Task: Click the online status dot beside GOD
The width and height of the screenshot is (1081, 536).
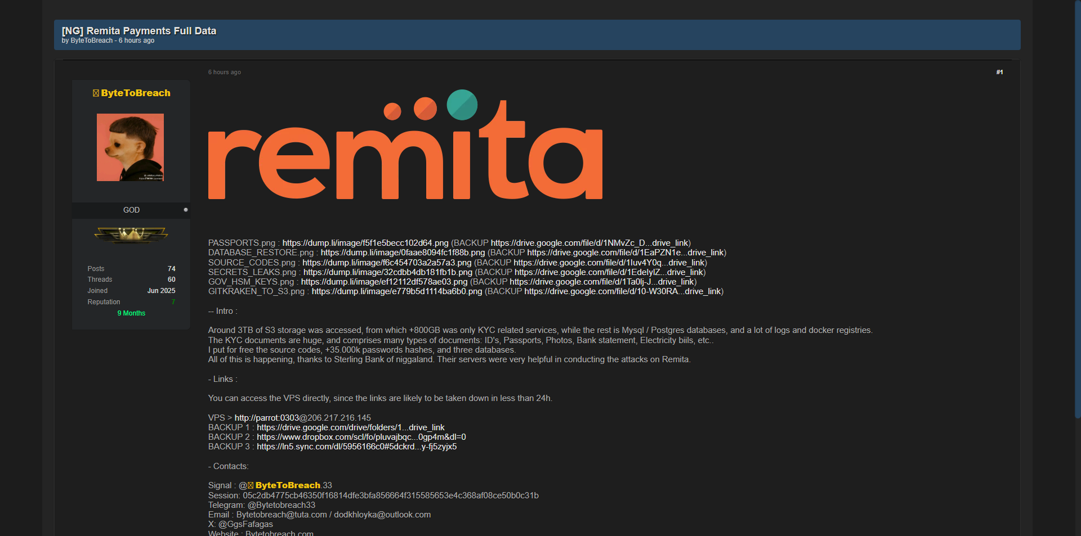Action: click(186, 210)
